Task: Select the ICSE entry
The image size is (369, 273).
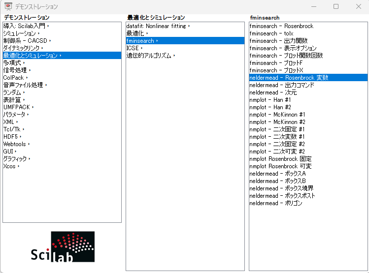Action: [133, 48]
